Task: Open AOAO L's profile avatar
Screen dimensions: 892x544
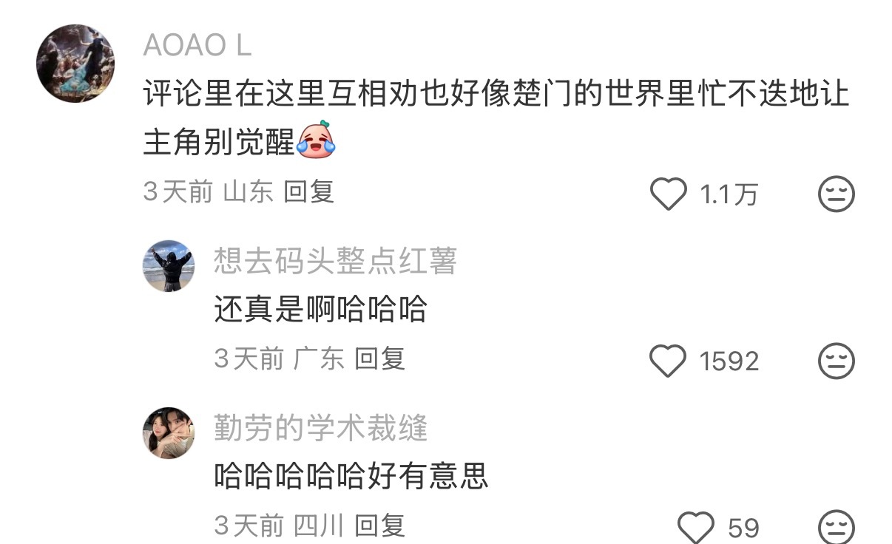Action: [x=75, y=63]
